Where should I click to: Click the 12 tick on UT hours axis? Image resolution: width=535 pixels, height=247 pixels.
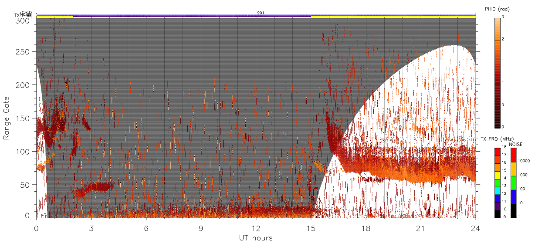point(256,228)
